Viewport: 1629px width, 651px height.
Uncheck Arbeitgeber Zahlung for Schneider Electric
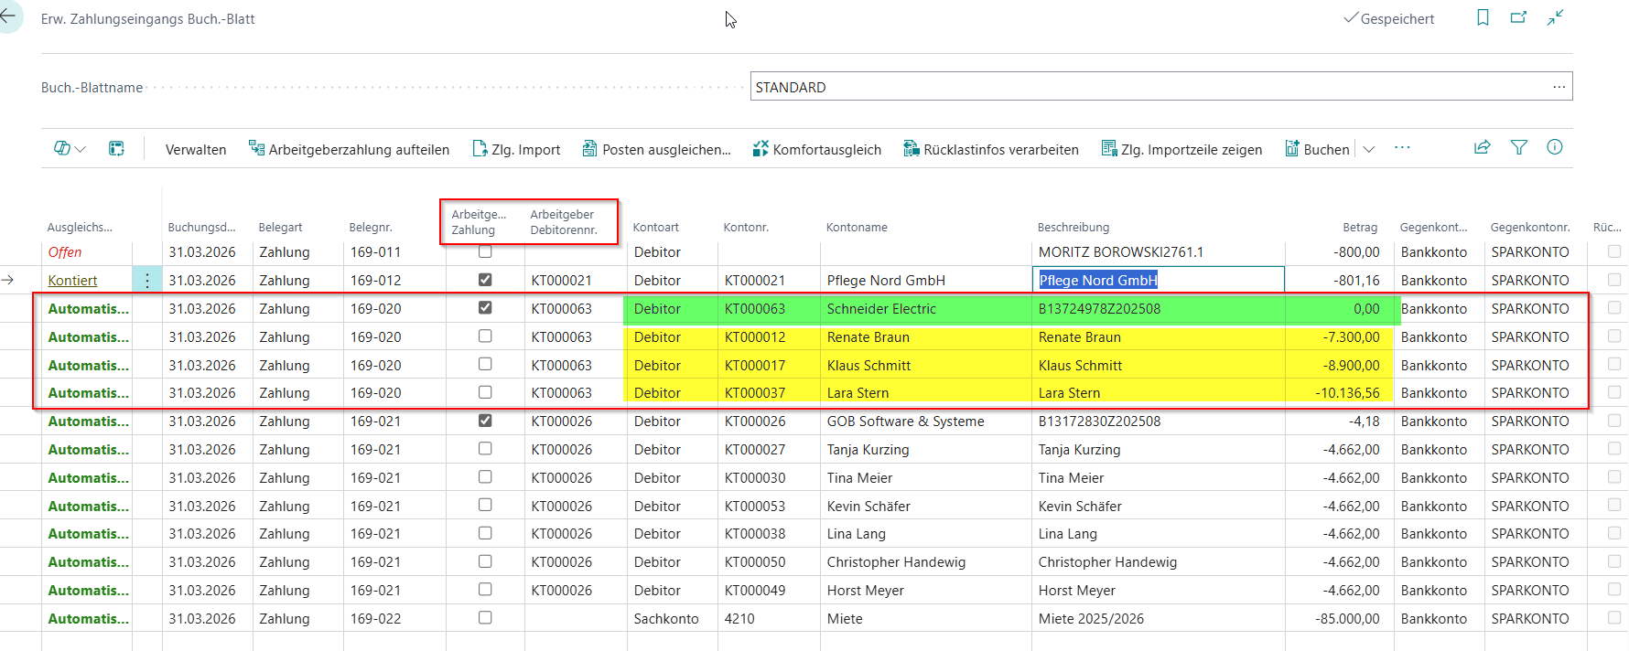click(x=485, y=308)
